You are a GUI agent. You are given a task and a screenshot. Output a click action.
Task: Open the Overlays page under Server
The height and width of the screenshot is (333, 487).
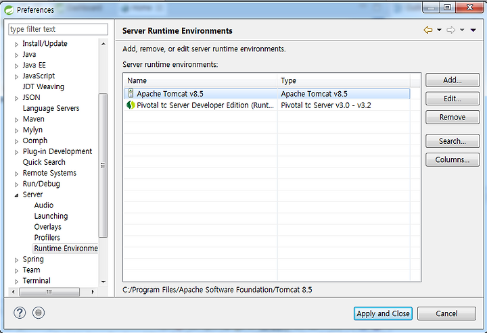(x=47, y=227)
